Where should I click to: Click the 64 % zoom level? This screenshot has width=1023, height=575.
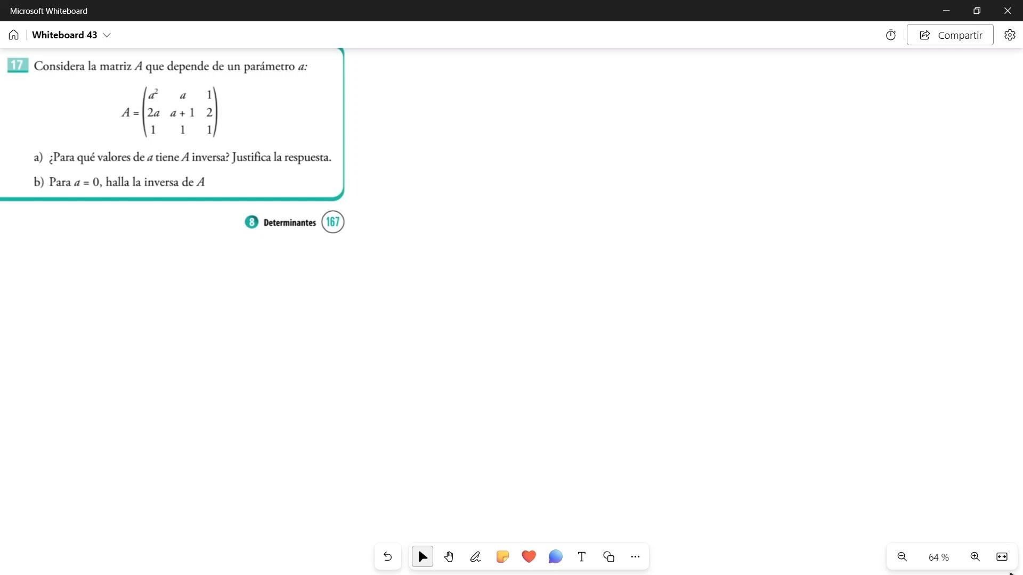click(x=938, y=557)
